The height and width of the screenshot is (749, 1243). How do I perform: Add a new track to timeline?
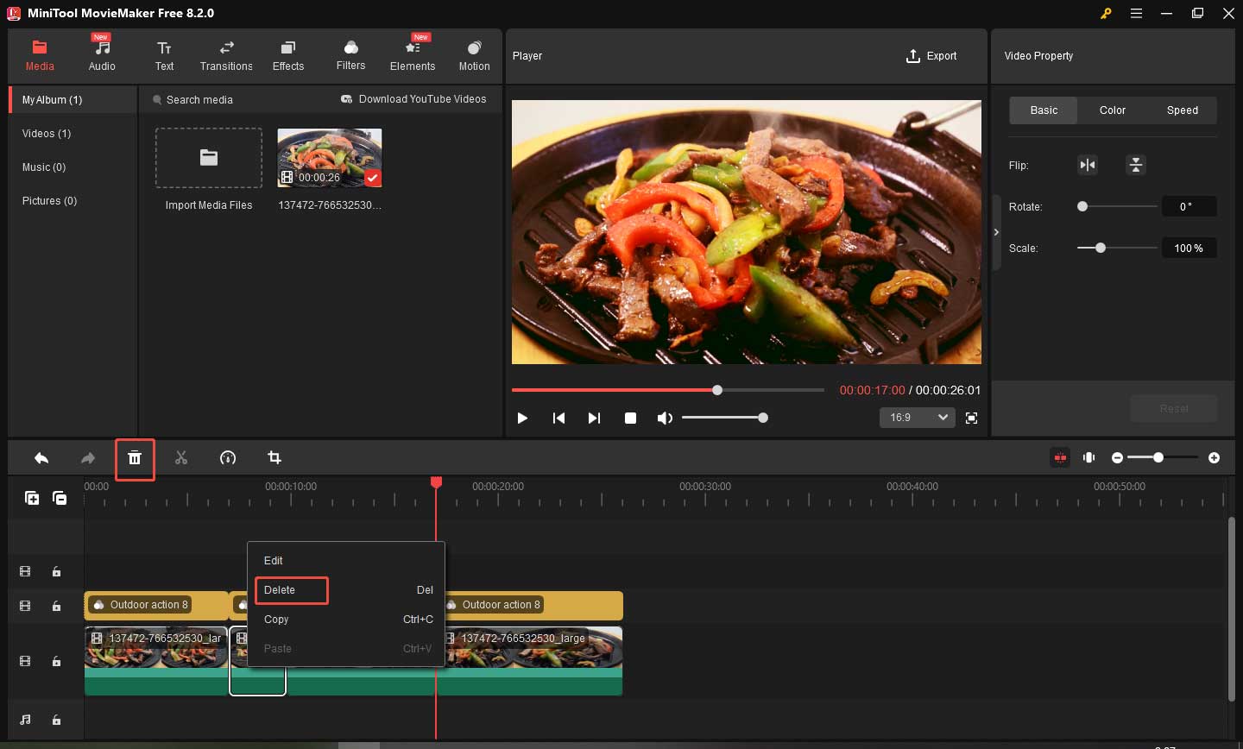pos(32,498)
